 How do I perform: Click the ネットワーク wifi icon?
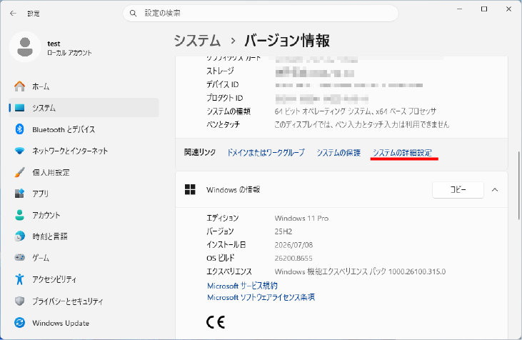coord(20,151)
